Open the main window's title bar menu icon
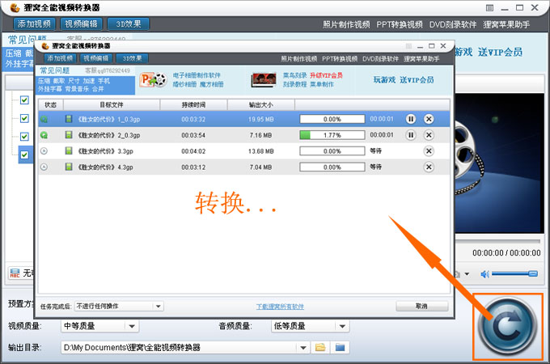Viewport: 550px width, 364px height. [x=489, y=8]
